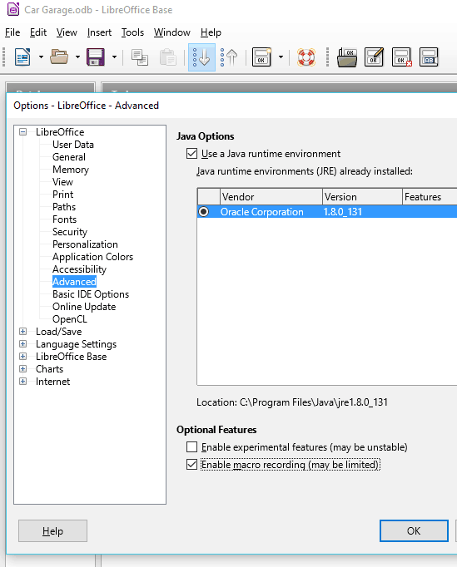Create a new text document icon
Viewport: 457px width, 567px height.
point(22,57)
